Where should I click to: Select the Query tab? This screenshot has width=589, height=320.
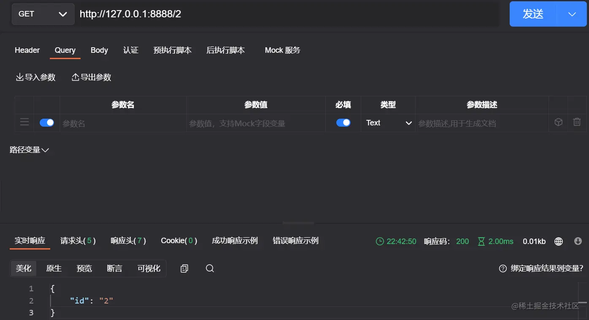tap(65, 50)
